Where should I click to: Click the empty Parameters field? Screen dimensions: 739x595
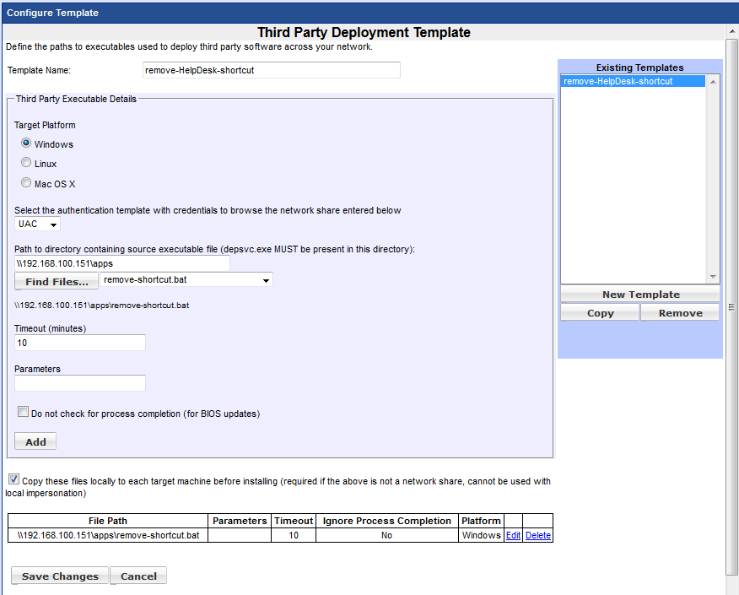[80, 383]
